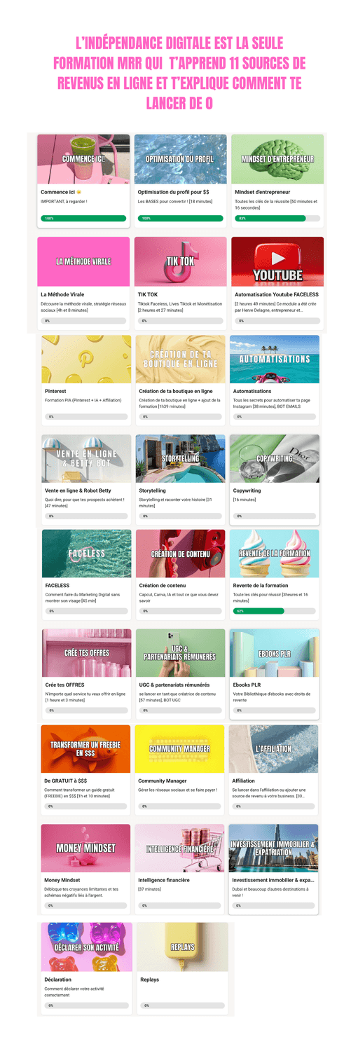Open the TIK TOK module thumbnail
Screen dimensions: 344x1051
tap(180, 261)
